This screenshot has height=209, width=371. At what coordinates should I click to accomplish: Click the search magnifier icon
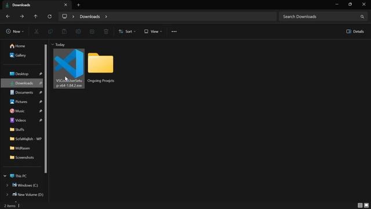362,17
